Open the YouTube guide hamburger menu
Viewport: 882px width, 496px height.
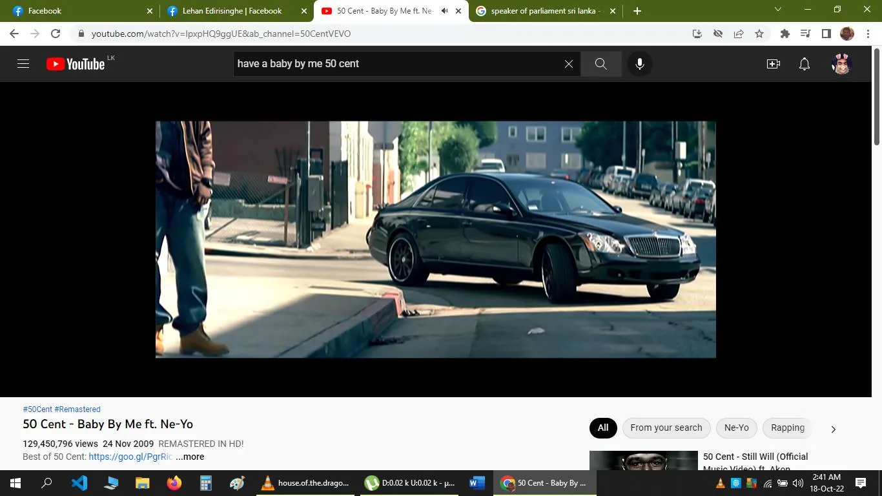(23, 63)
